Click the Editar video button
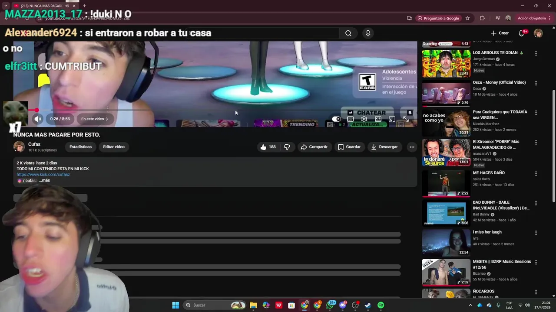The height and width of the screenshot is (312, 556). (x=114, y=147)
